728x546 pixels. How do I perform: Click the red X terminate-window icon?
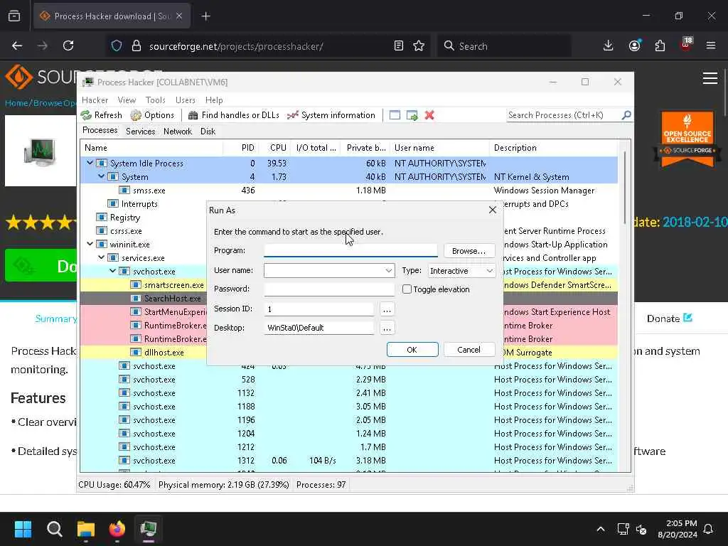click(429, 115)
